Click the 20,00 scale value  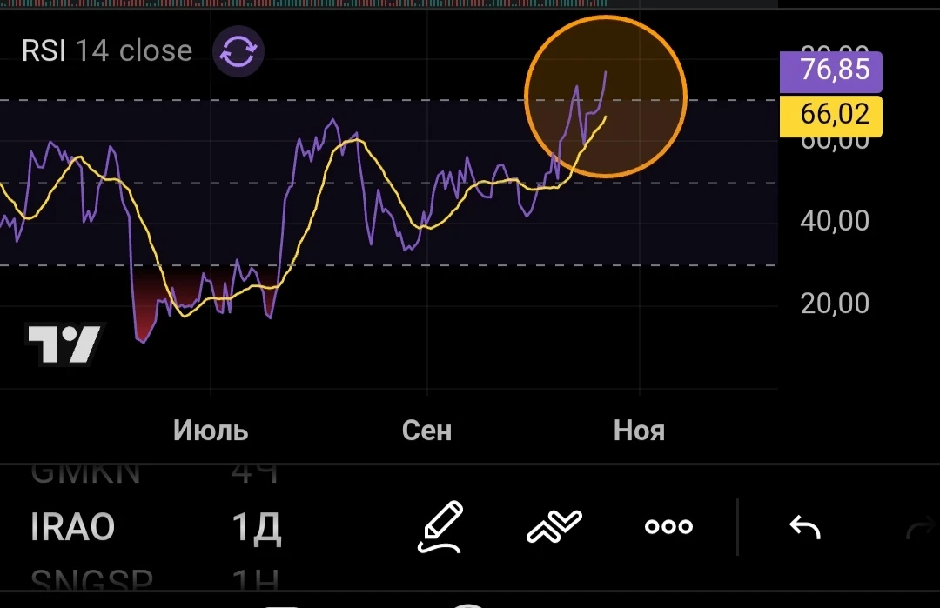pos(835,303)
